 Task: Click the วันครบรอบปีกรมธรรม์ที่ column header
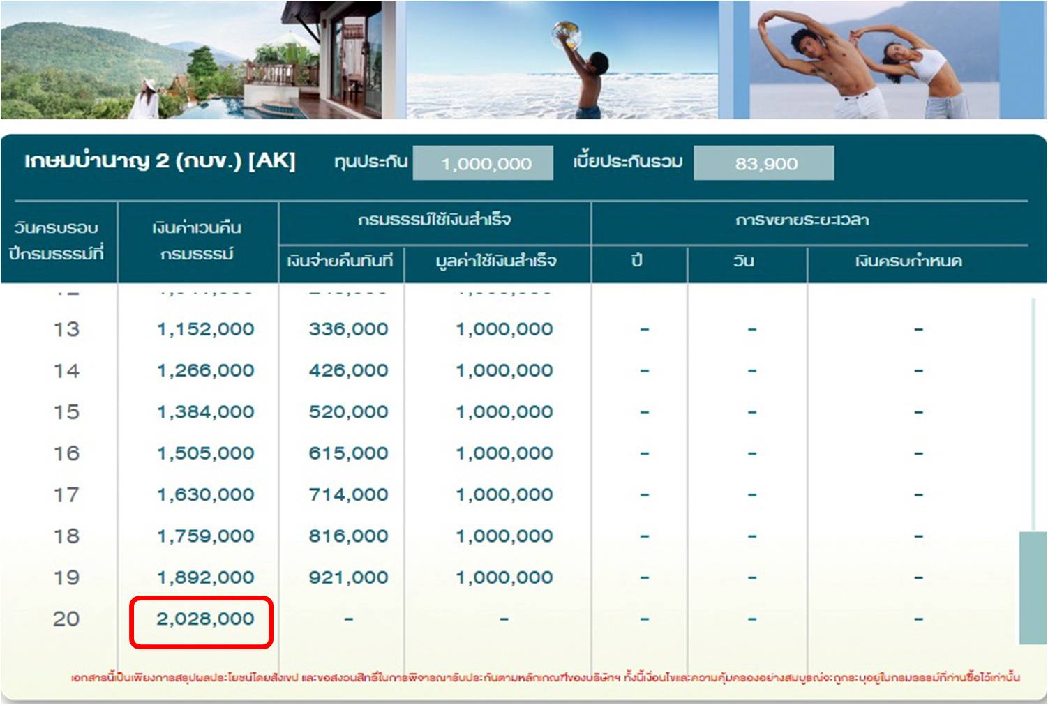[x=57, y=241]
